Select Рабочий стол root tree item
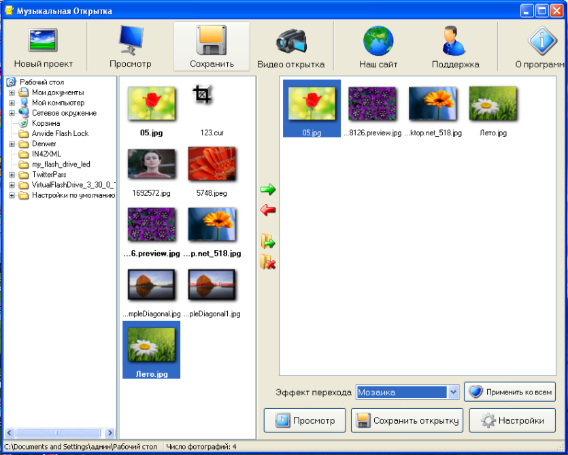568x455 pixels. [x=41, y=82]
